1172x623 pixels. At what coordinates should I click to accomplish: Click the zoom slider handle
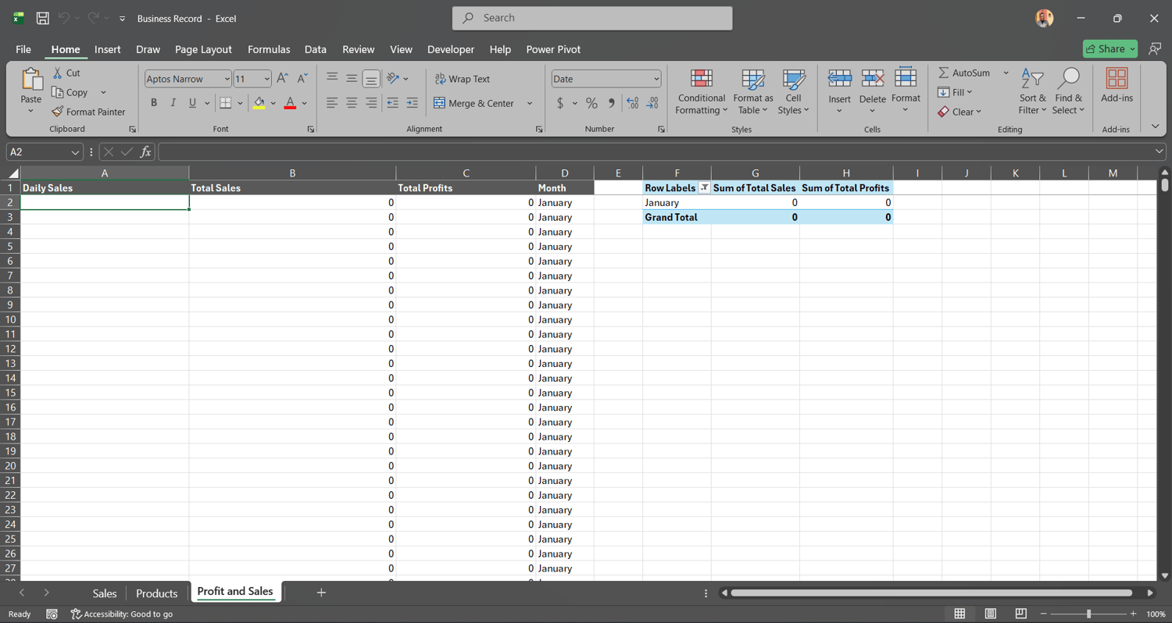pos(1088,614)
